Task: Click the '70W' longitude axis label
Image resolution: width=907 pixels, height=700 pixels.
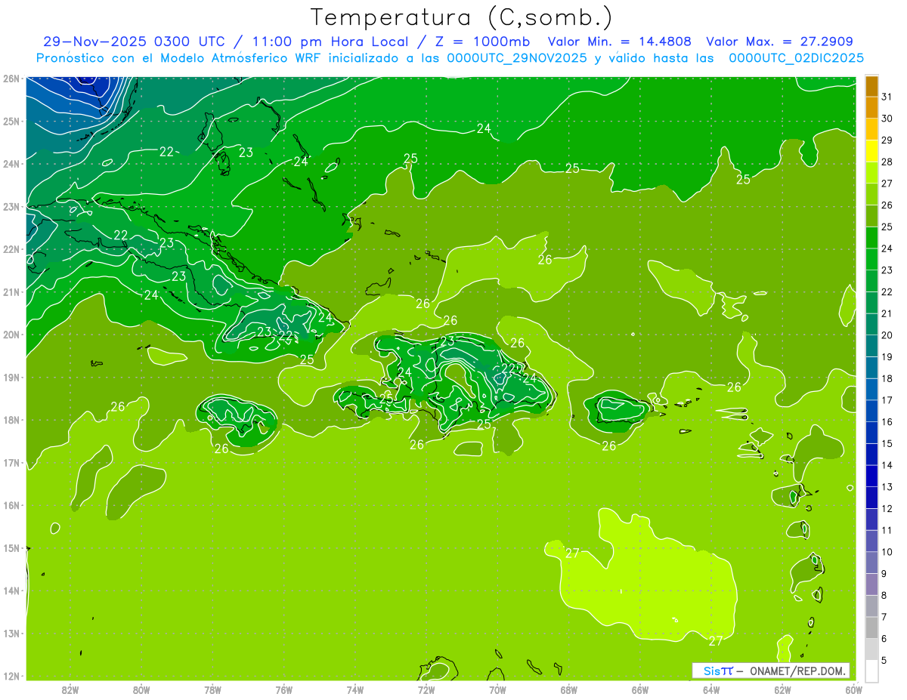Action: [x=497, y=689]
